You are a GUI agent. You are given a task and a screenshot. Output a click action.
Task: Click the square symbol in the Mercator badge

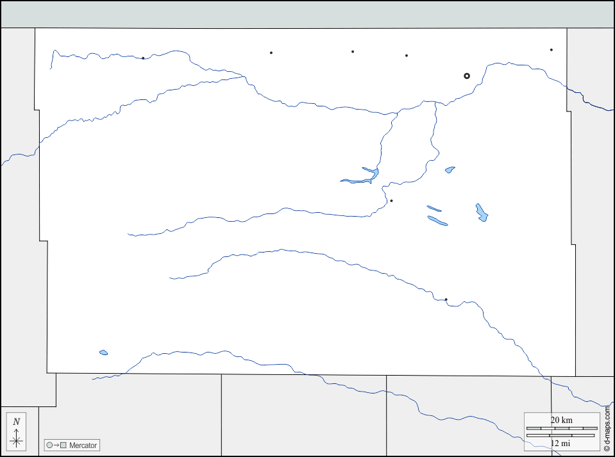[x=63, y=445]
